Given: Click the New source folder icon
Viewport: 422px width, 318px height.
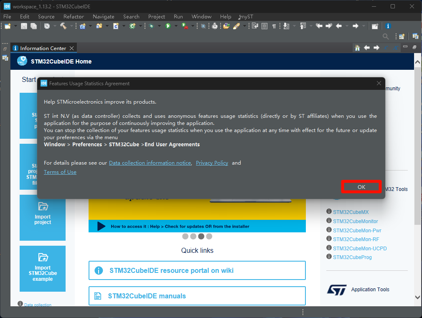Looking at the screenshot, I should (99, 26).
